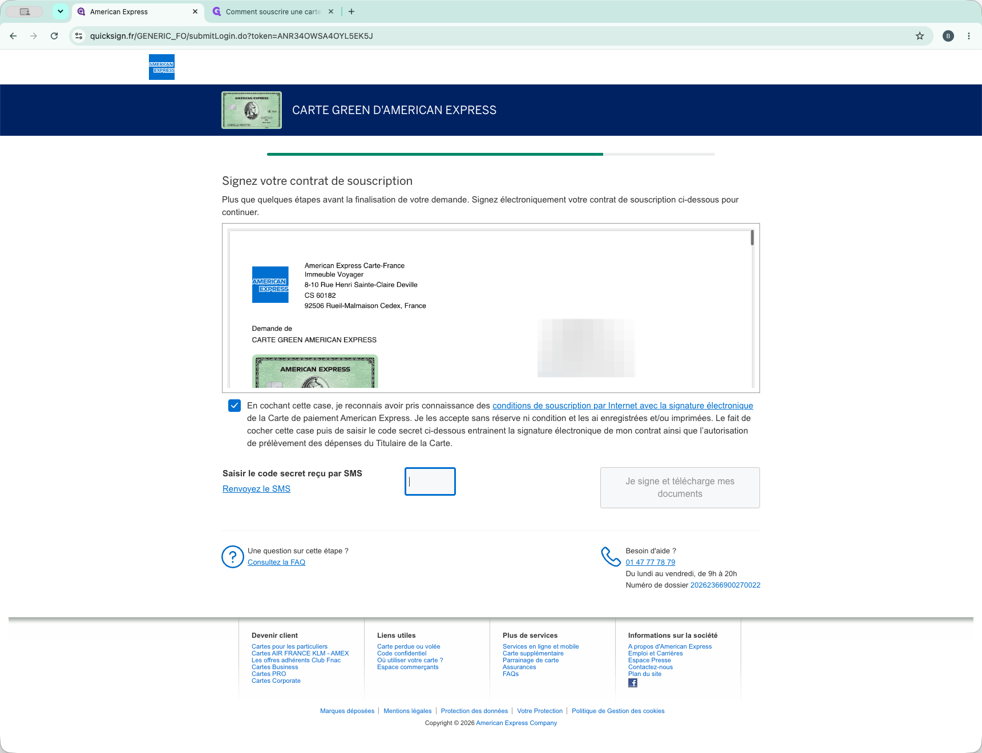982x753 pixels.
Task: Close the 'Comment souscrire une carte' tab
Action: [331, 11]
